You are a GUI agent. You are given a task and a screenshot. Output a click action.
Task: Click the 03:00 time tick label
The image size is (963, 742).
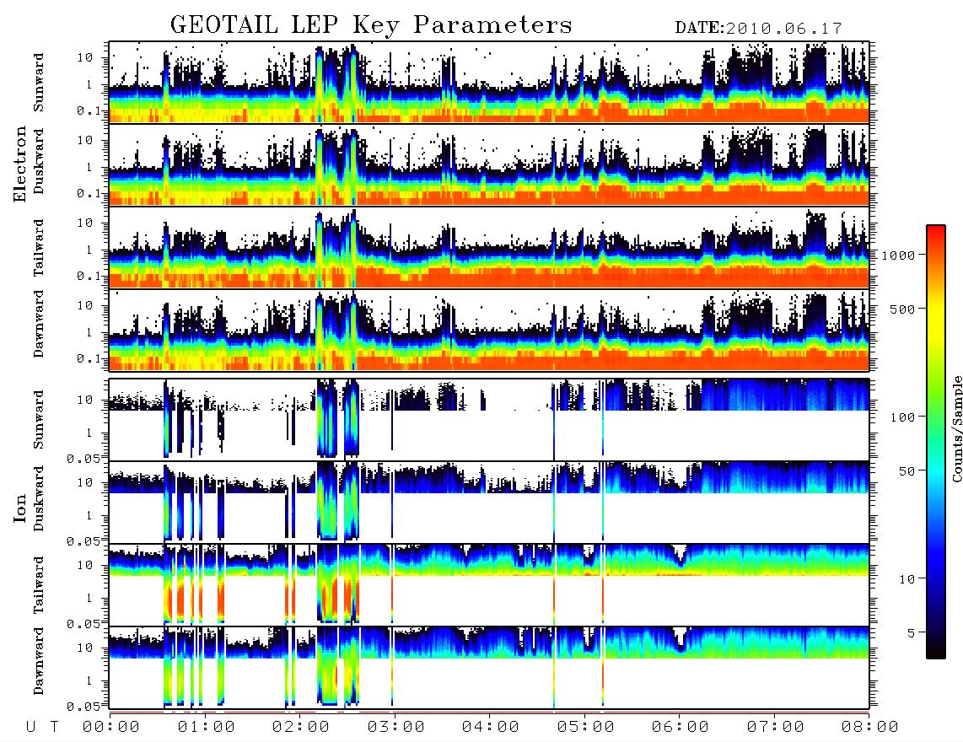[x=396, y=728]
